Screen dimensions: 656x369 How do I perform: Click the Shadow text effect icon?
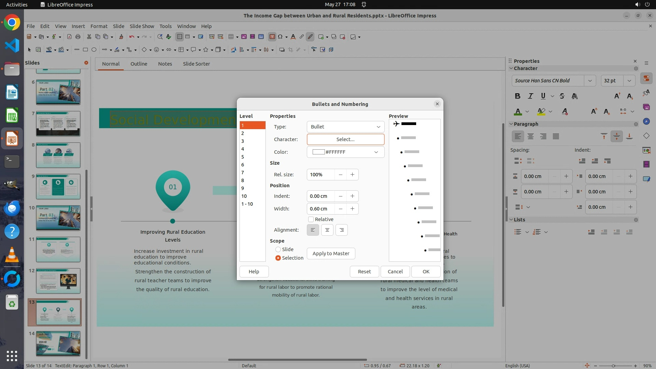pyautogui.click(x=575, y=96)
